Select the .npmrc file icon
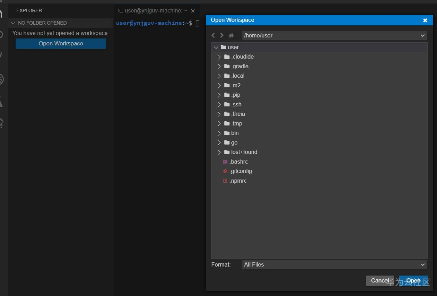This screenshot has width=437, height=296. tap(225, 181)
